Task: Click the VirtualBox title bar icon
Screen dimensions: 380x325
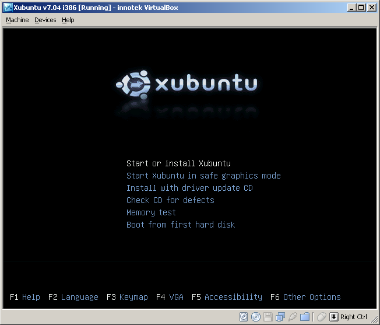Action: pos(8,8)
